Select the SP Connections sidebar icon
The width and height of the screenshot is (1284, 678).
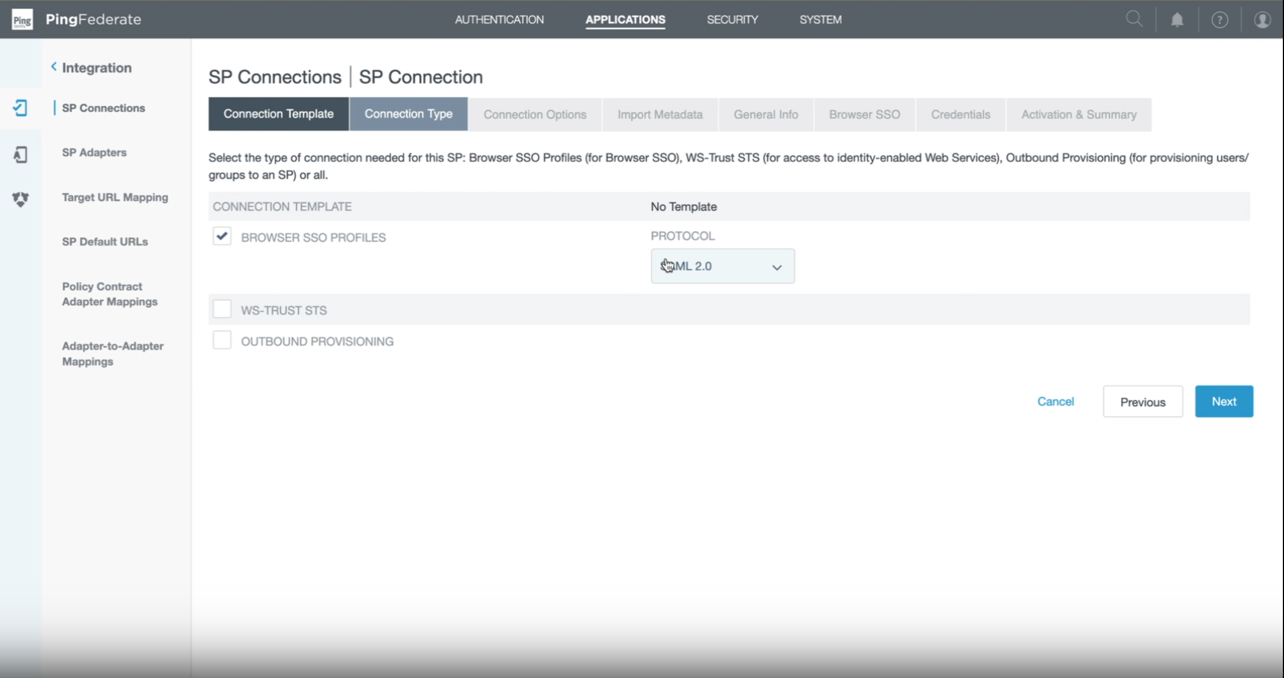(20, 108)
